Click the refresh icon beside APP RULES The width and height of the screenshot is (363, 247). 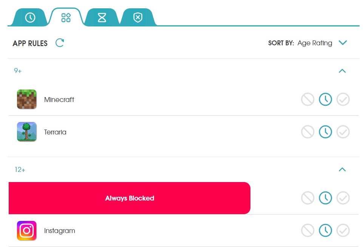[59, 43]
